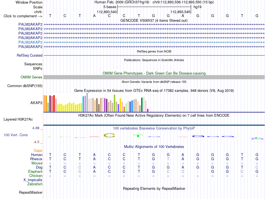Click the AKAP2 gene expression label
The image size is (265, 199).
coord(36,103)
